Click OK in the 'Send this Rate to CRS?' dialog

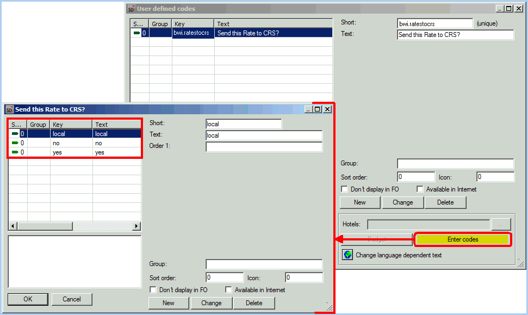28,299
